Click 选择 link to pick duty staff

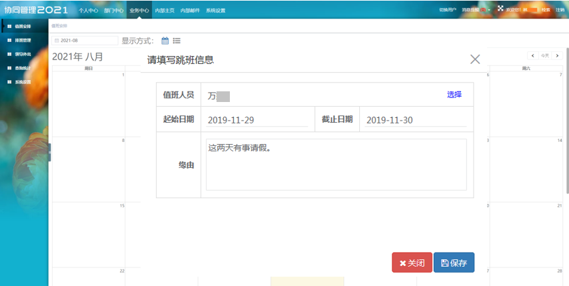[454, 95]
